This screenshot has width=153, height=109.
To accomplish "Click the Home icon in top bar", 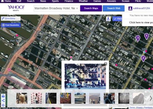I will 3,1.
